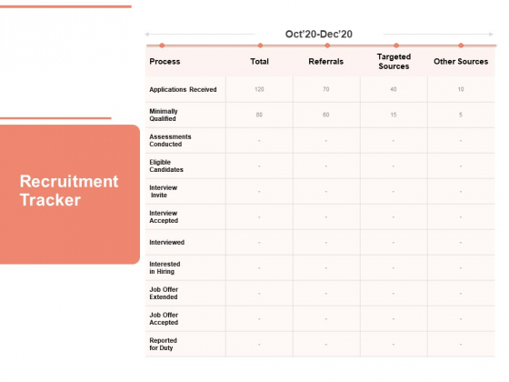
Task: Select the Oct'20-Dec'20 period heading
Action: pos(318,35)
